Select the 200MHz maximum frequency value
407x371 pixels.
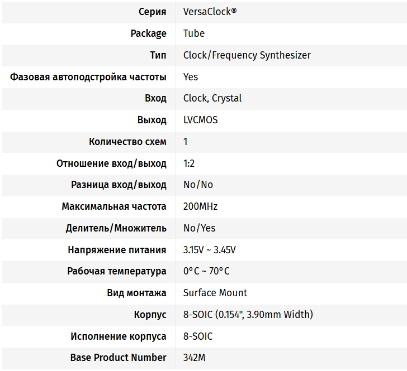200,206
